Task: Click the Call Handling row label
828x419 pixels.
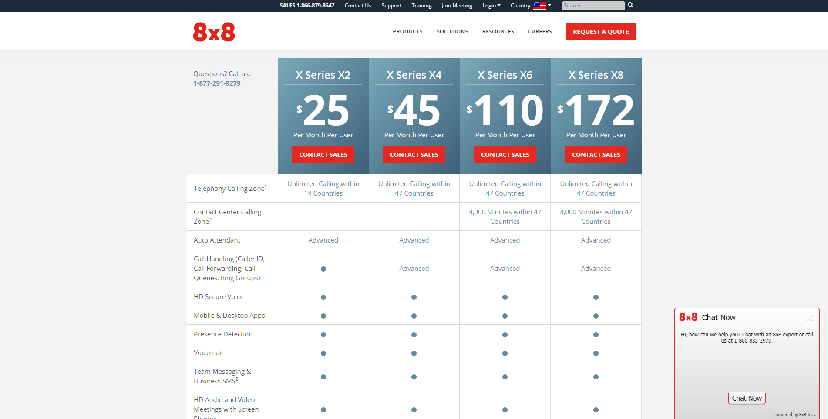Action: 229,268
